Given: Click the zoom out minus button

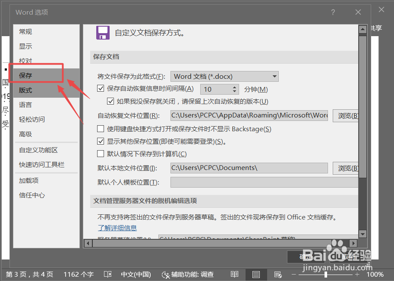Looking at the screenshot, I should coord(293,275).
